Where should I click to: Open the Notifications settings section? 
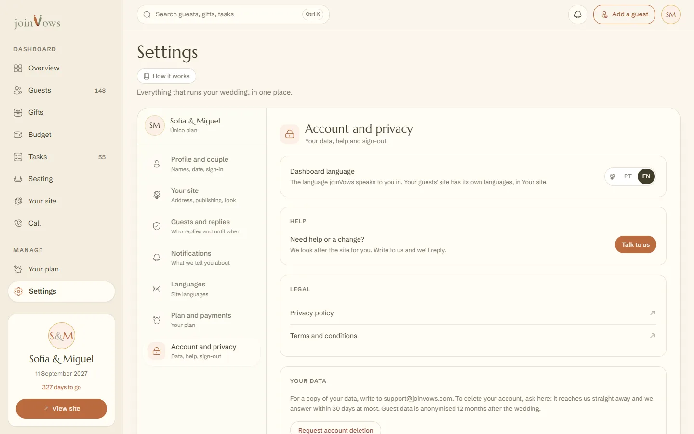[x=202, y=258]
